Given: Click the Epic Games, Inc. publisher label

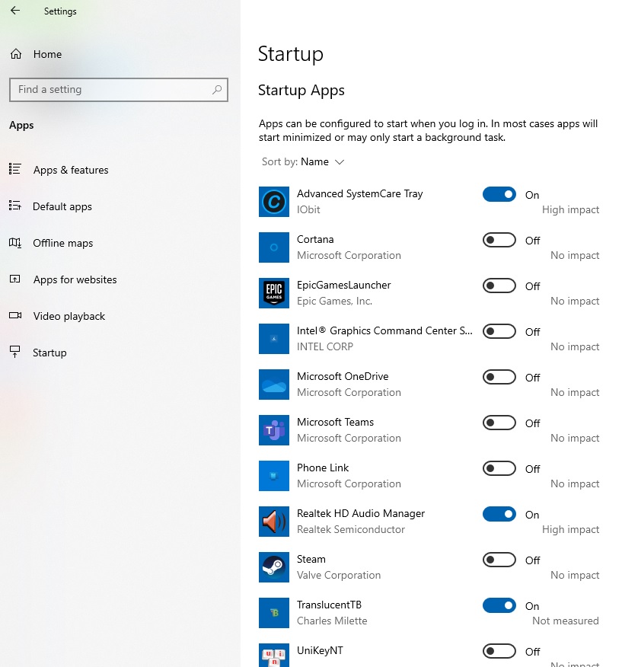Looking at the screenshot, I should point(334,302).
